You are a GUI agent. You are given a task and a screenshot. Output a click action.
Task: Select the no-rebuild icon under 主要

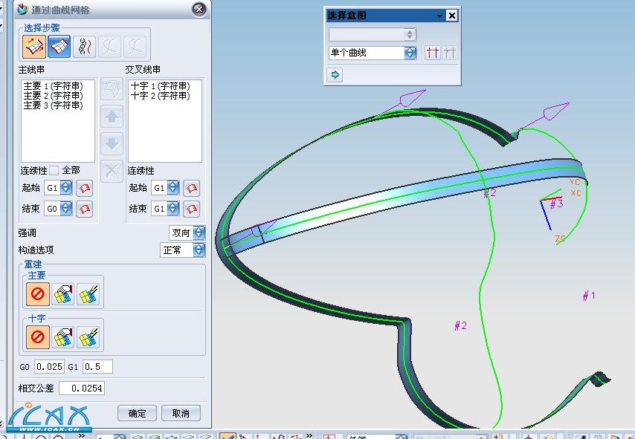coord(39,294)
